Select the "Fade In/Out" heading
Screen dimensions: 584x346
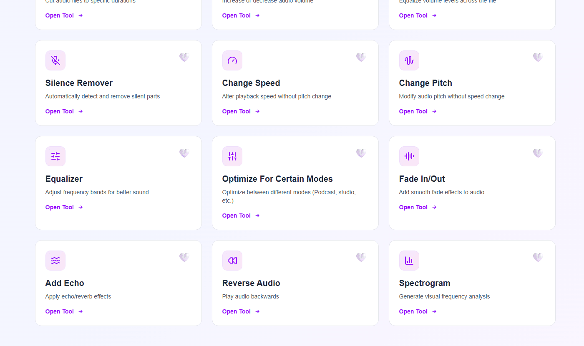[x=422, y=179]
